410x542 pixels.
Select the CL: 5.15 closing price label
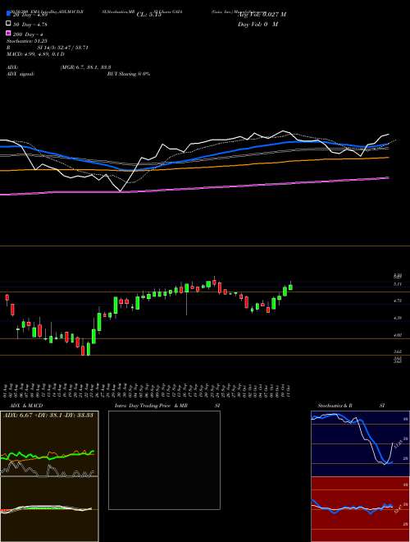pyautogui.click(x=148, y=15)
